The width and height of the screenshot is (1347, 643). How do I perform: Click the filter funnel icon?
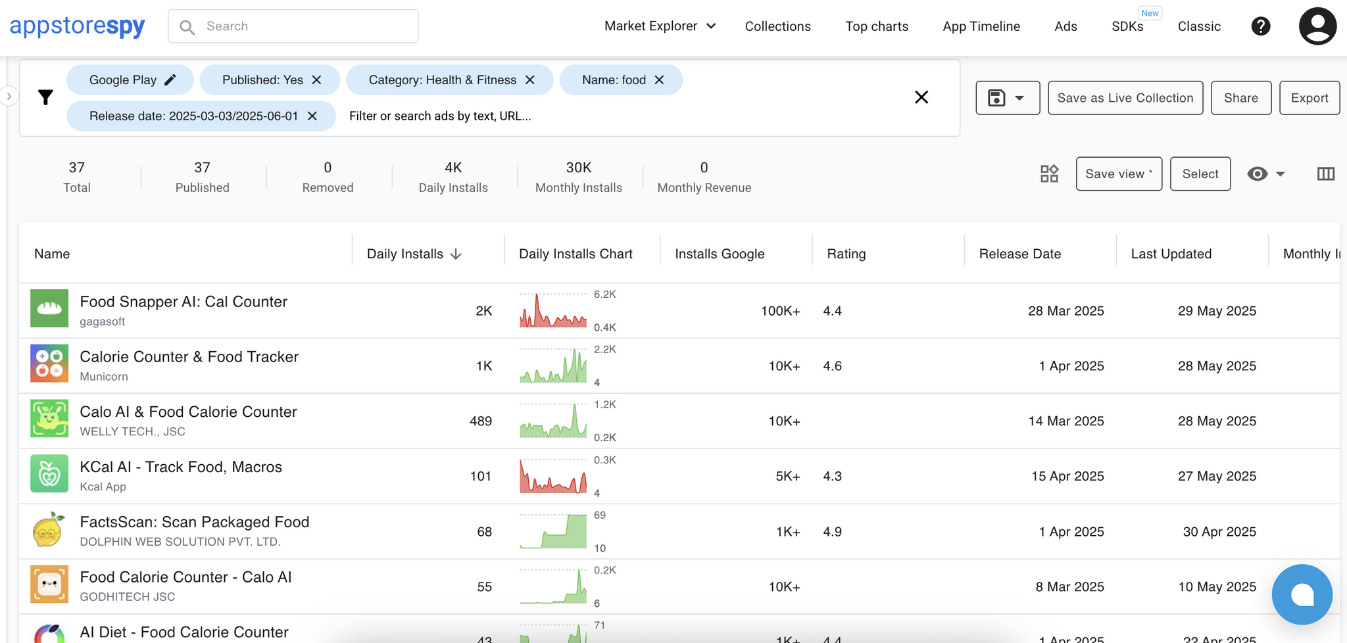click(x=45, y=97)
